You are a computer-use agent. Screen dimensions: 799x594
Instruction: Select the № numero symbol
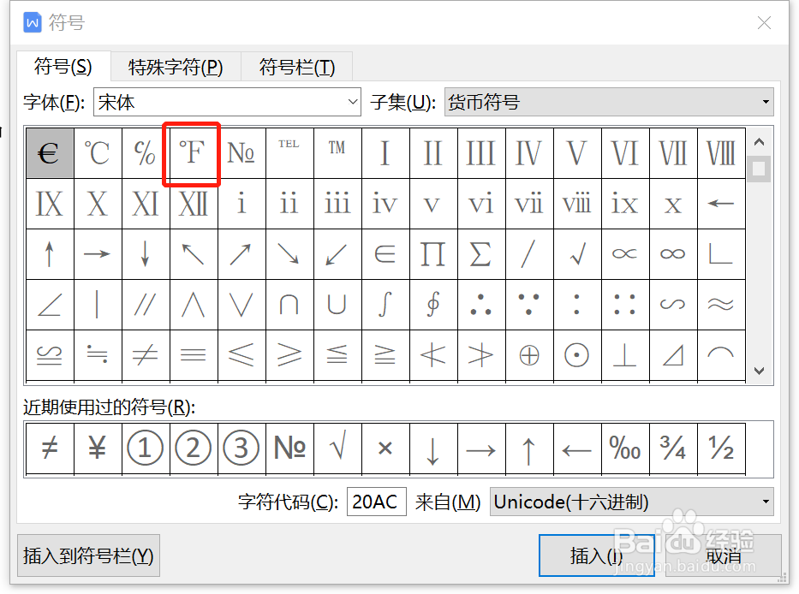tap(241, 154)
